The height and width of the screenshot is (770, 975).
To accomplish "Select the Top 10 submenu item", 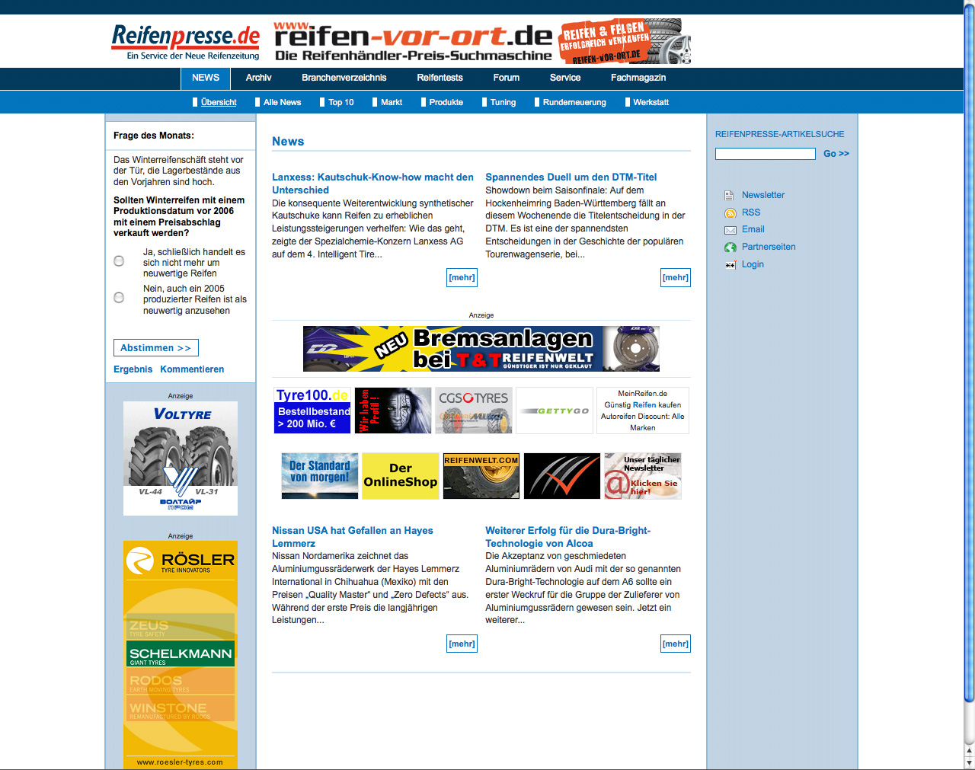I will pos(341,103).
